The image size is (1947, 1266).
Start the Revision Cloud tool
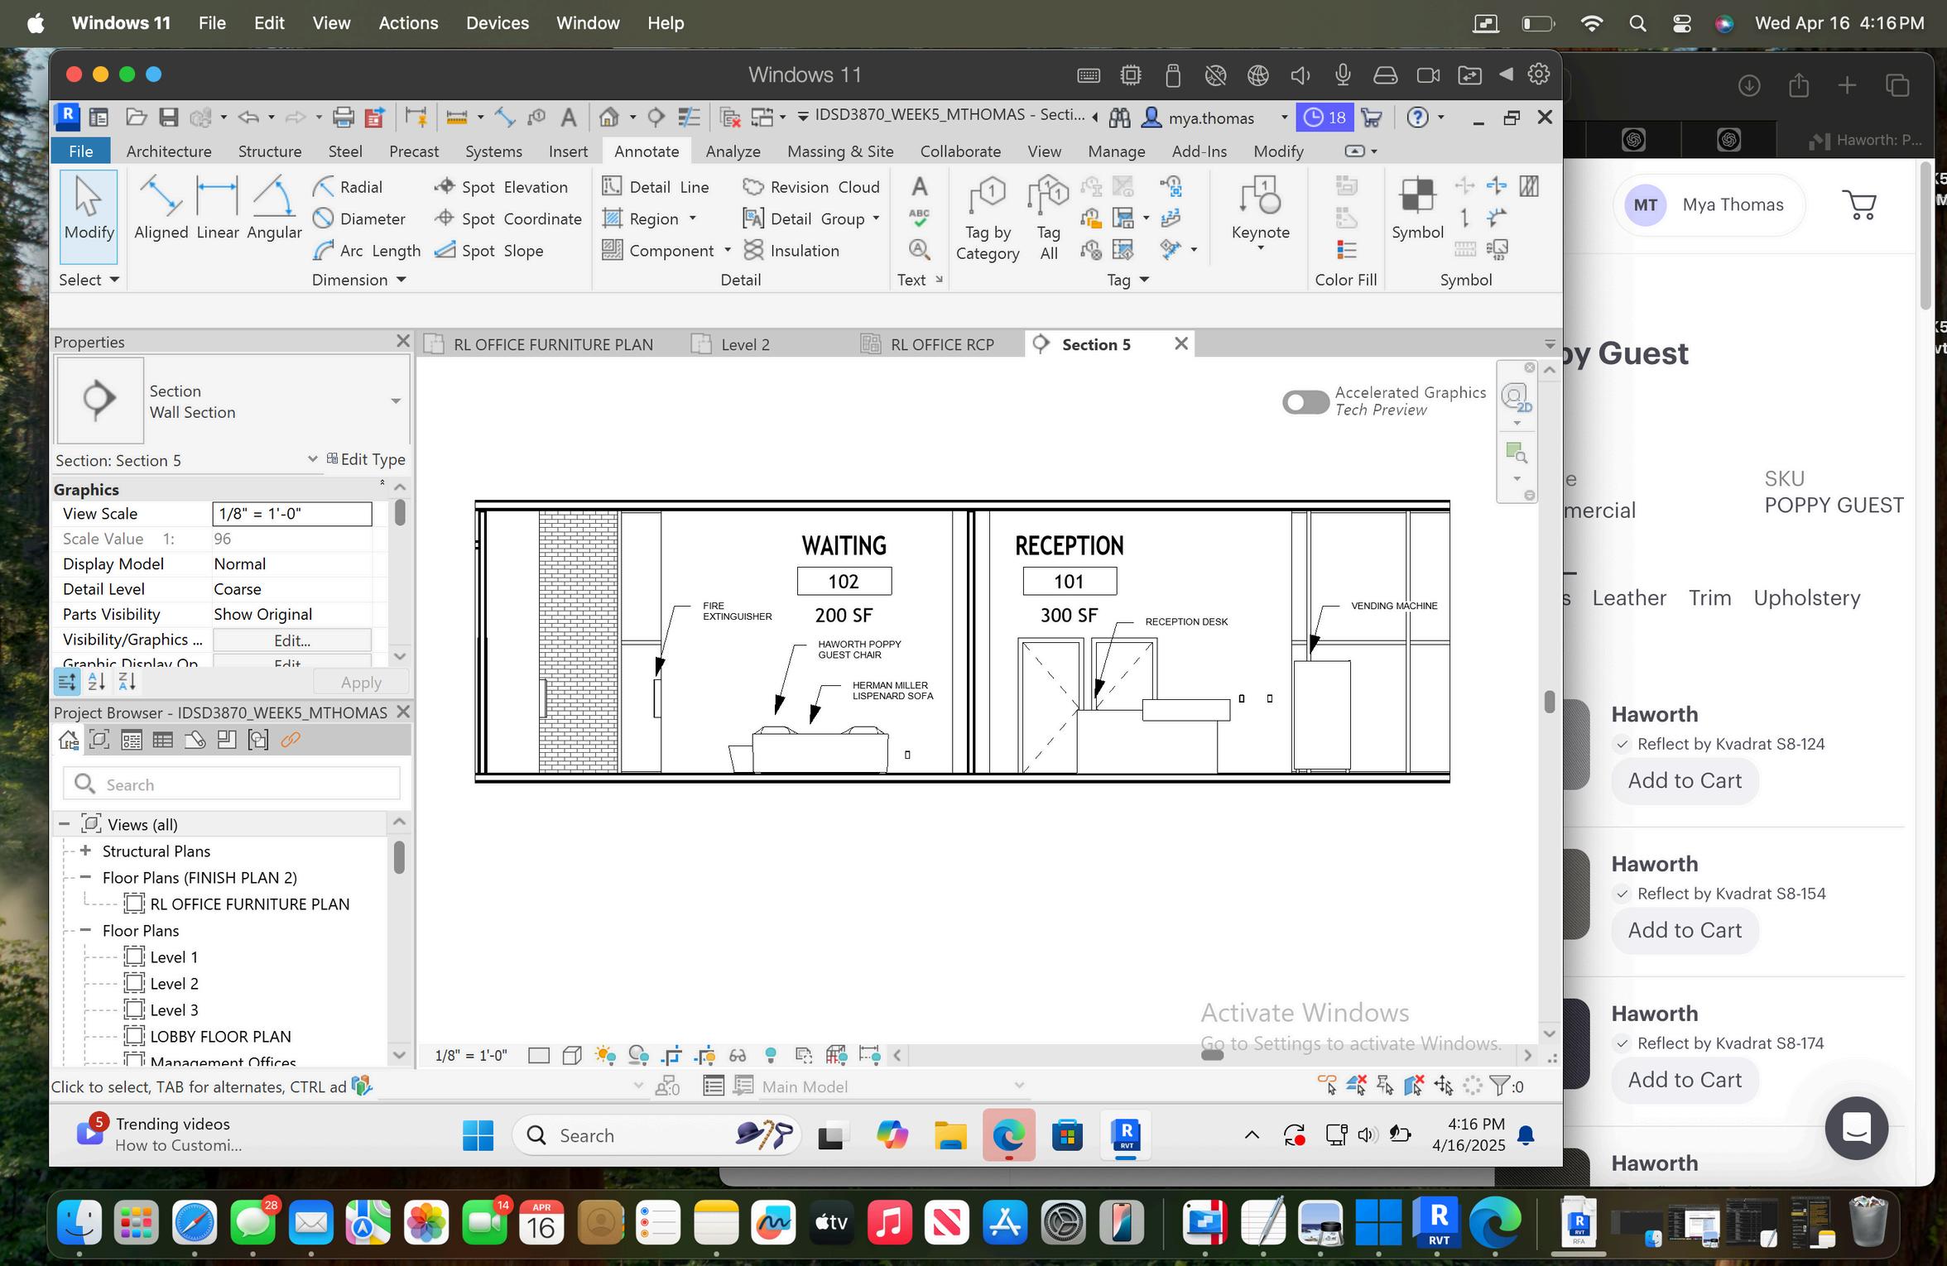click(811, 187)
